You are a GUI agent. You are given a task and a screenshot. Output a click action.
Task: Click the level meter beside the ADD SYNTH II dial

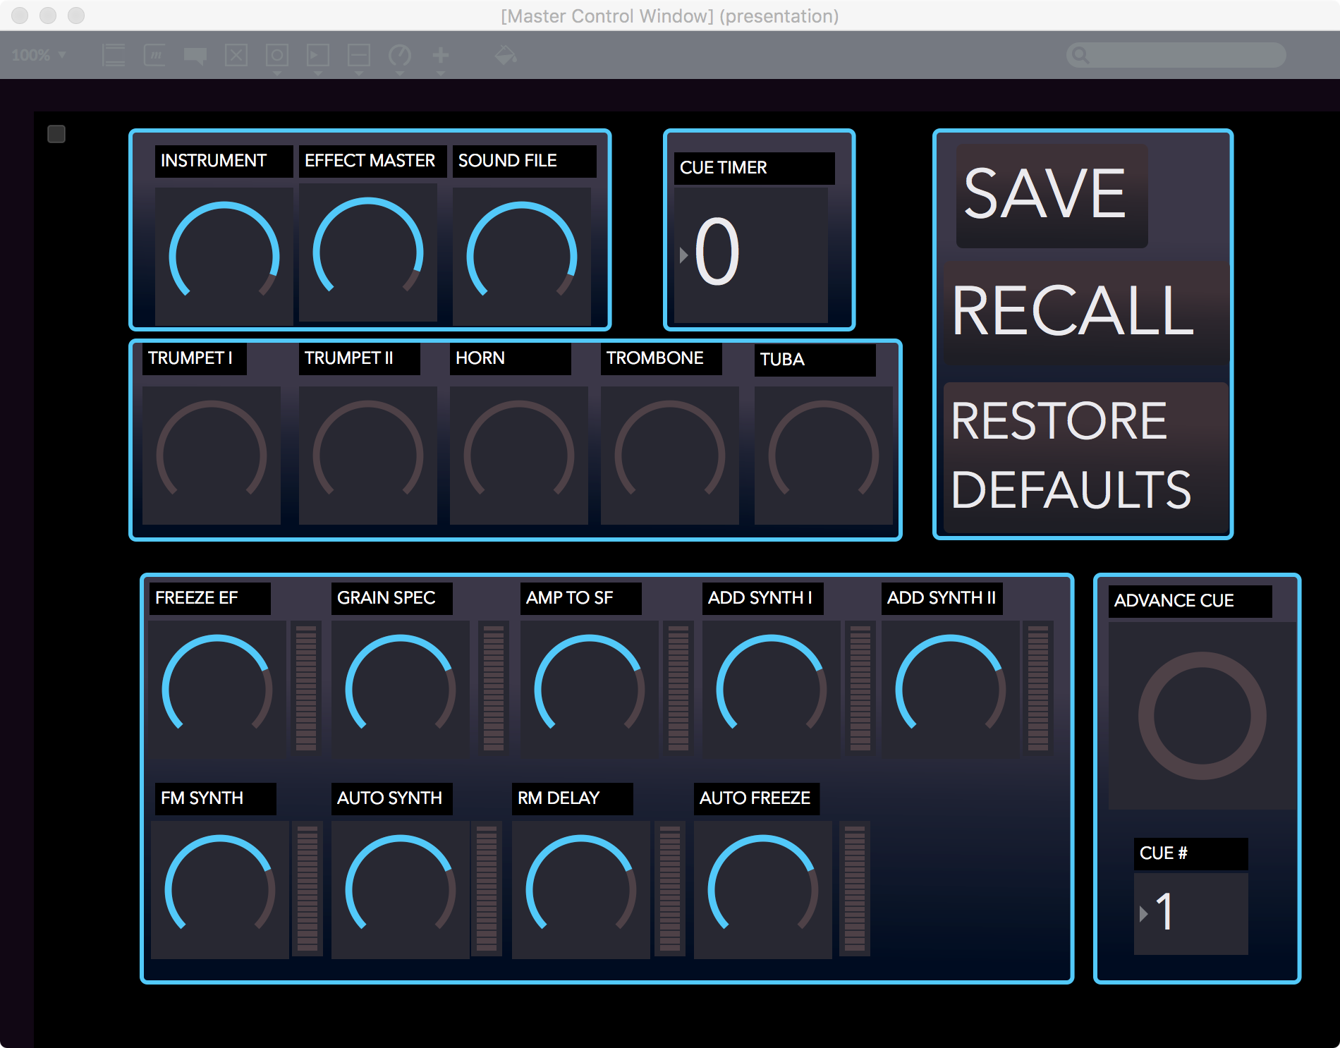pos(1038,688)
